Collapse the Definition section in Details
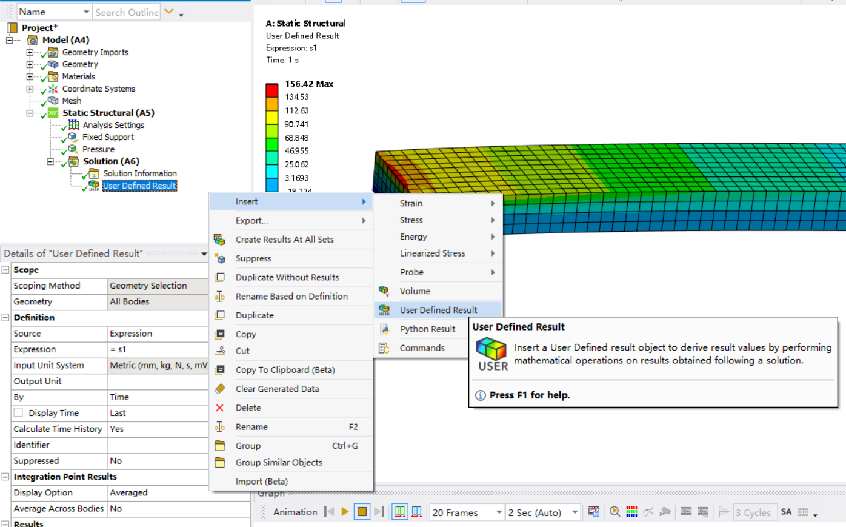Screen dimensions: 846x527 tap(5, 317)
